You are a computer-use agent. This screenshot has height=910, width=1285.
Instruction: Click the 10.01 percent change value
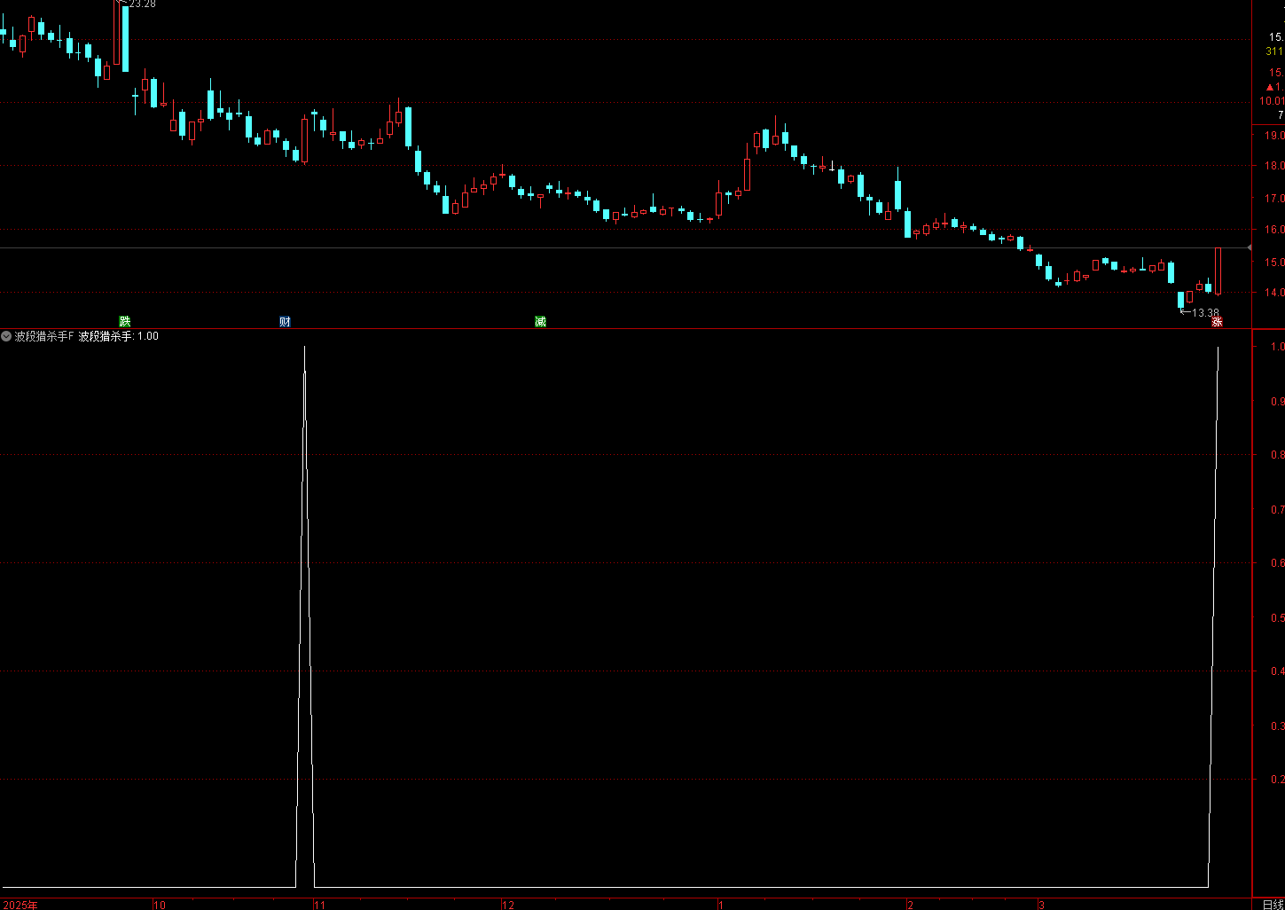tap(1272, 101)
